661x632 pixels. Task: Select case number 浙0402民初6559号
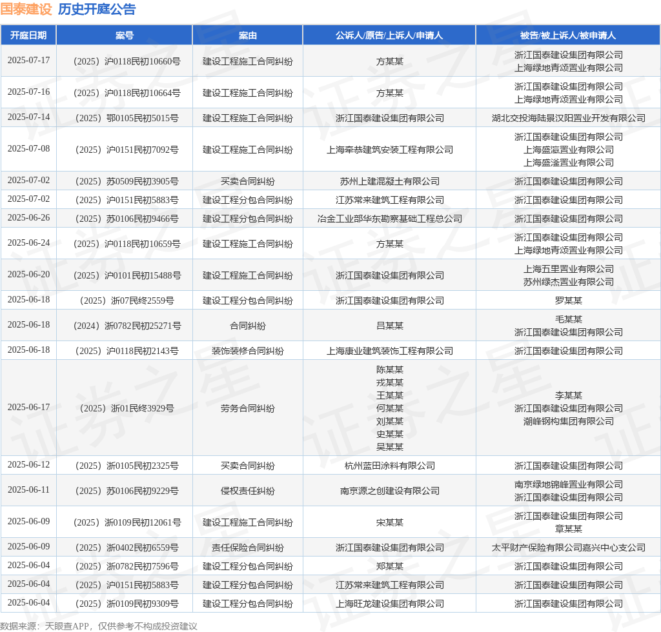tap(127, 548)
